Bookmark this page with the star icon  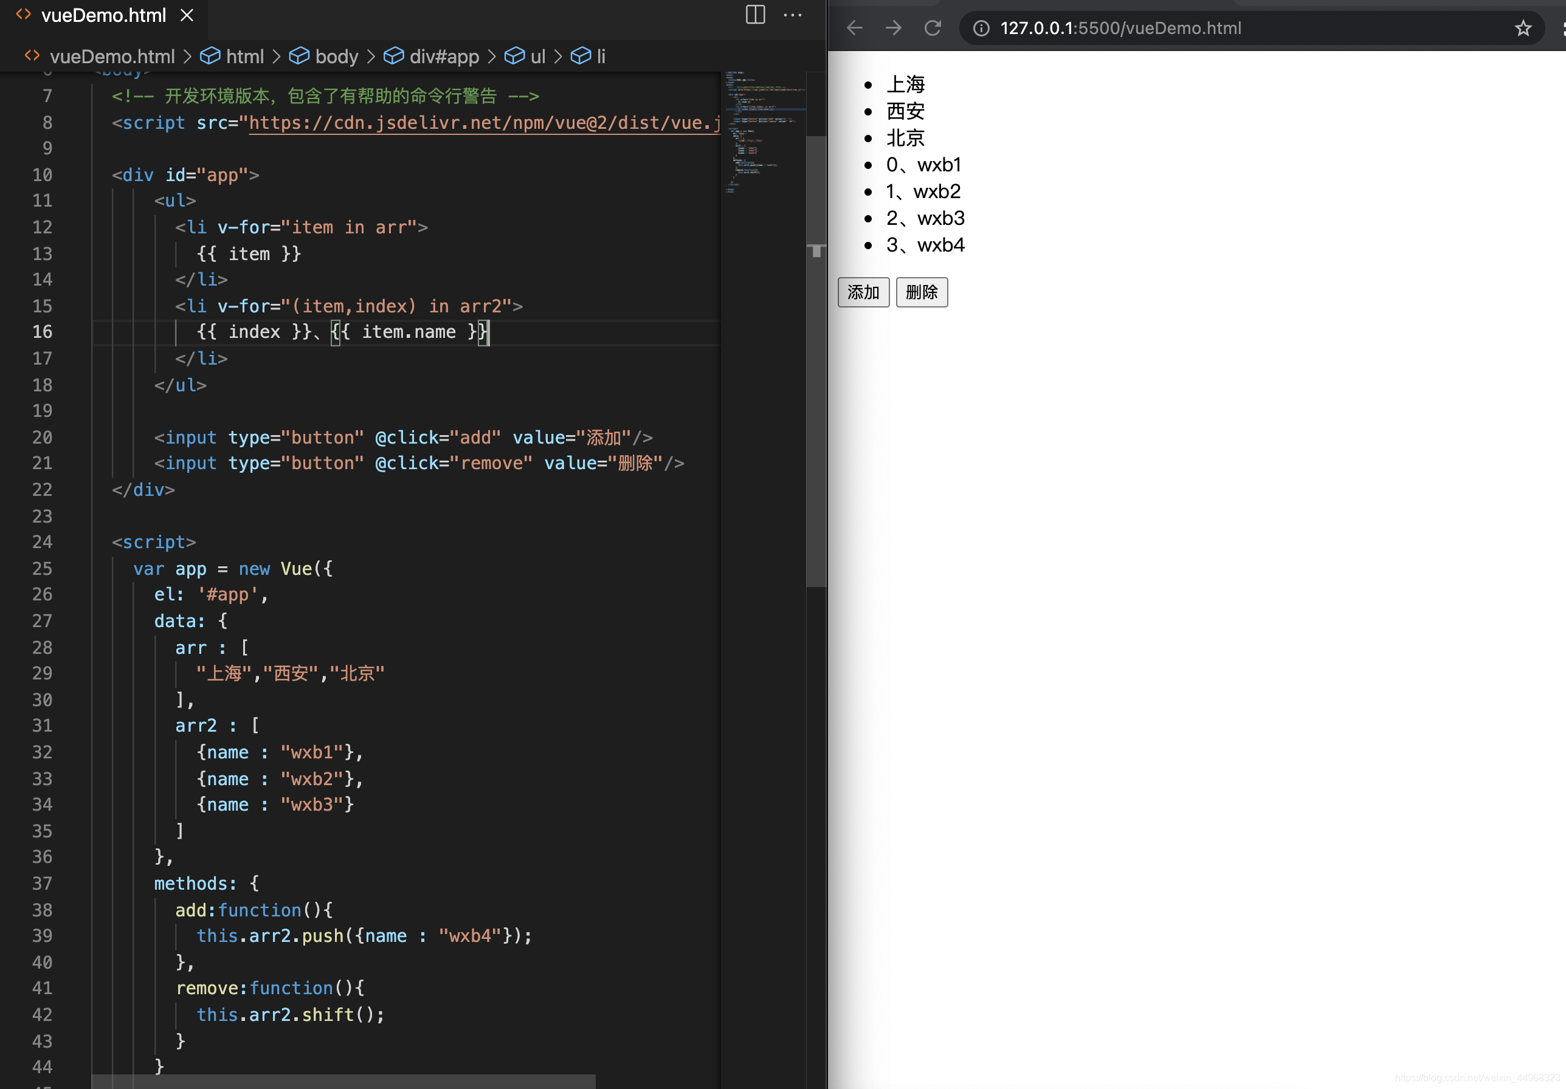click(x=1523, y=28)
